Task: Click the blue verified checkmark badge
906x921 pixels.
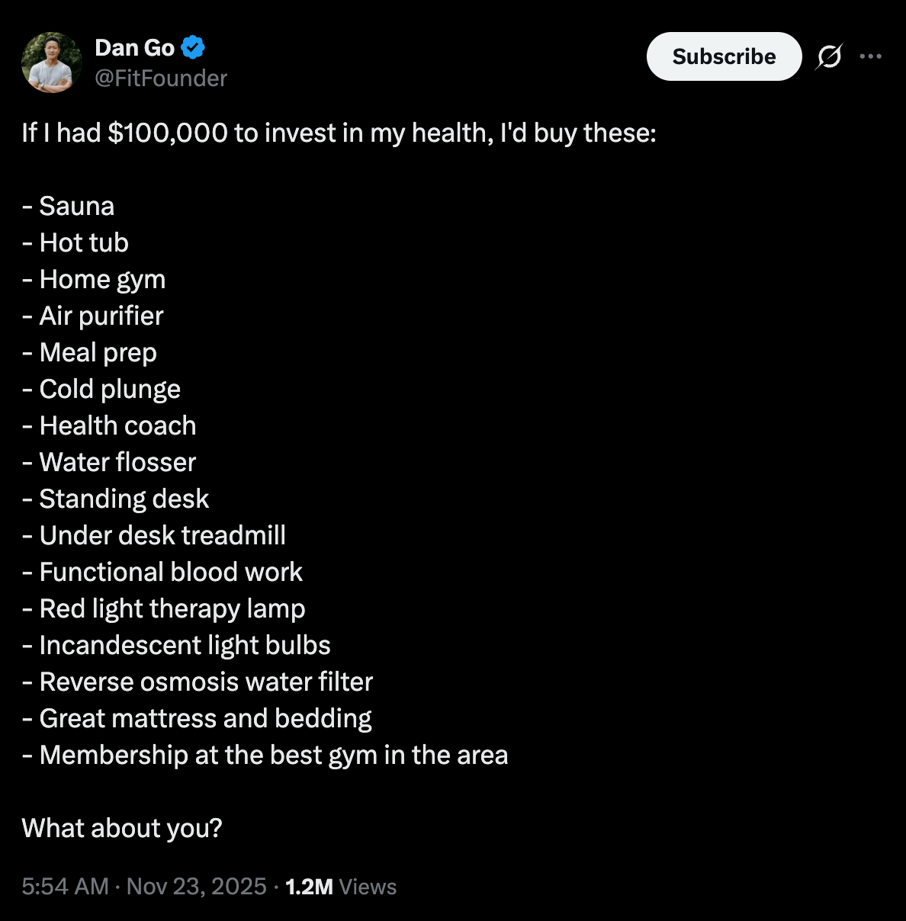Action: coord(193,47)
